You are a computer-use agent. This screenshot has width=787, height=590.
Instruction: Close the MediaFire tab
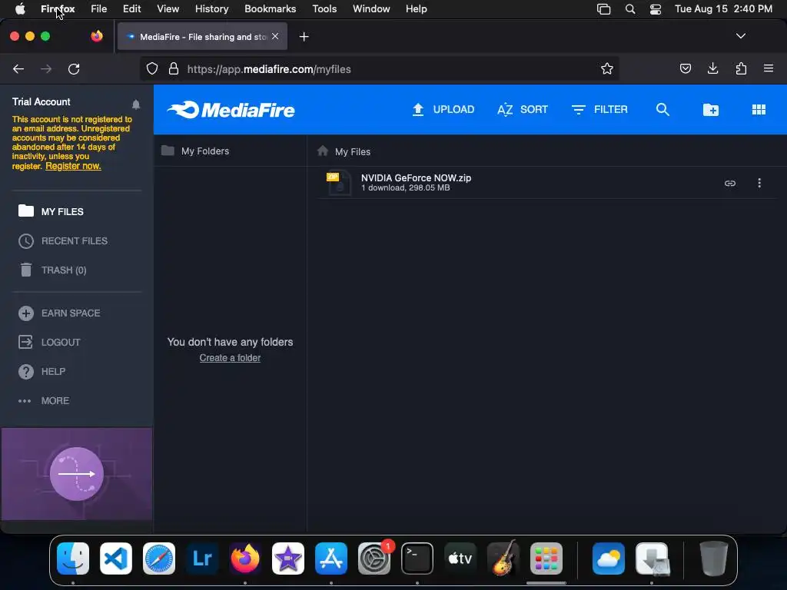[x=275, y=36]
